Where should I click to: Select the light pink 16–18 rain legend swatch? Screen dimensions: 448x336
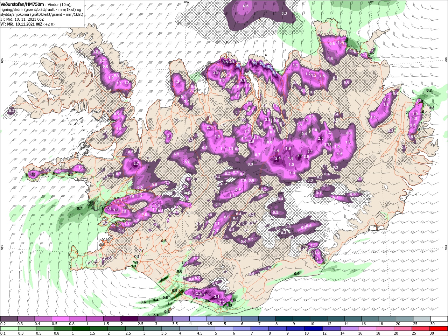point(366,328)
